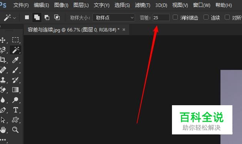Select the Clone Stamp tool
The width and height of the screenshot is (242, 144).
pos(3,80)
